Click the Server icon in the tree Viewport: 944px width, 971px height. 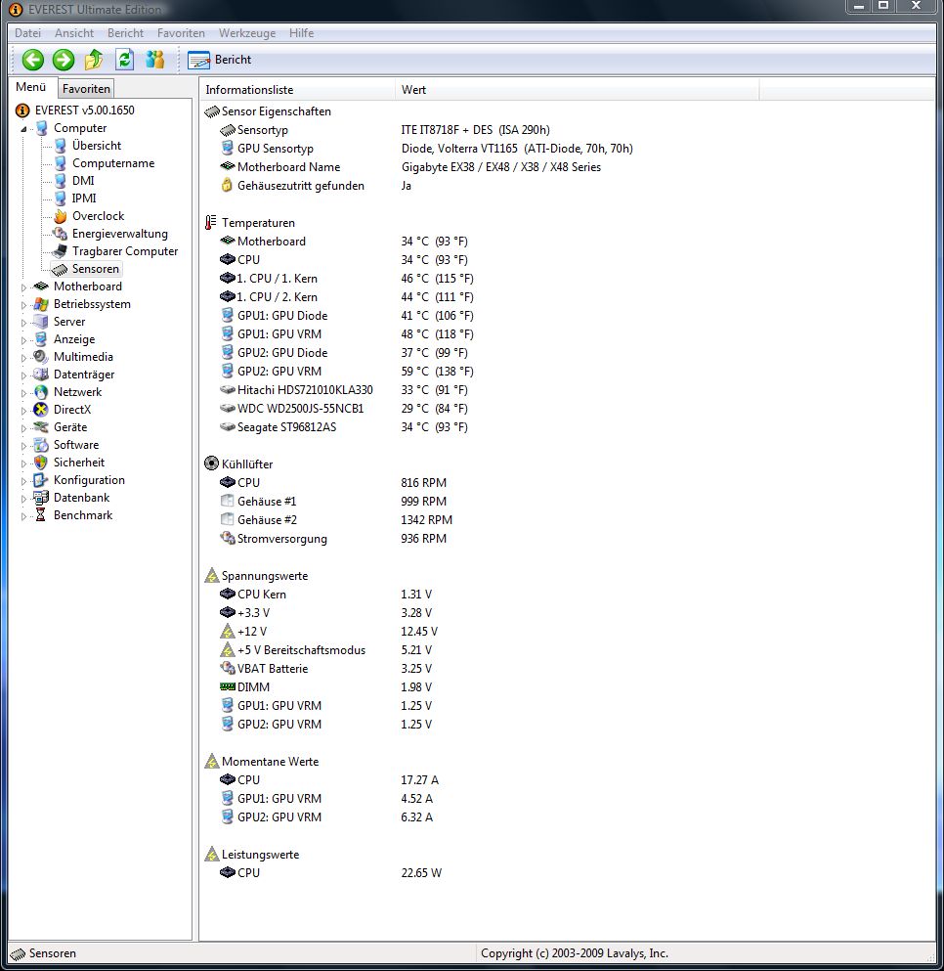pos(41,322)
